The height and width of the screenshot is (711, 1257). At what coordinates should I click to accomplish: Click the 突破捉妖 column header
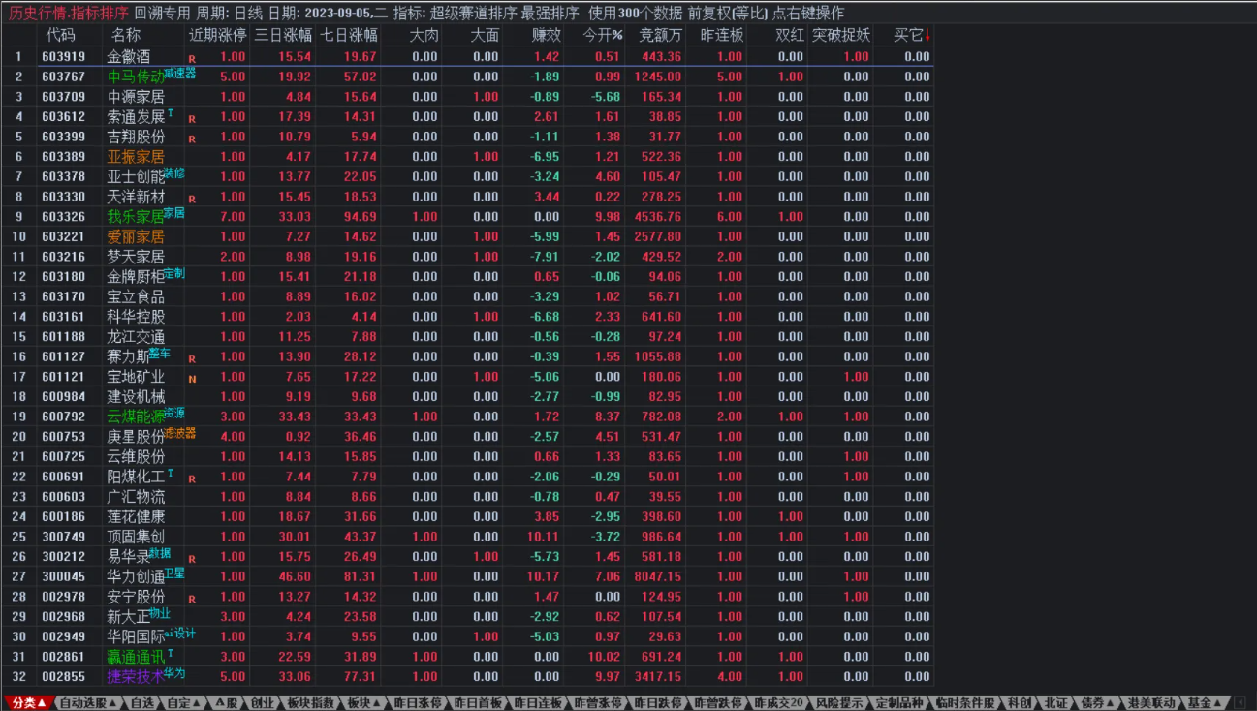(840, 35)
